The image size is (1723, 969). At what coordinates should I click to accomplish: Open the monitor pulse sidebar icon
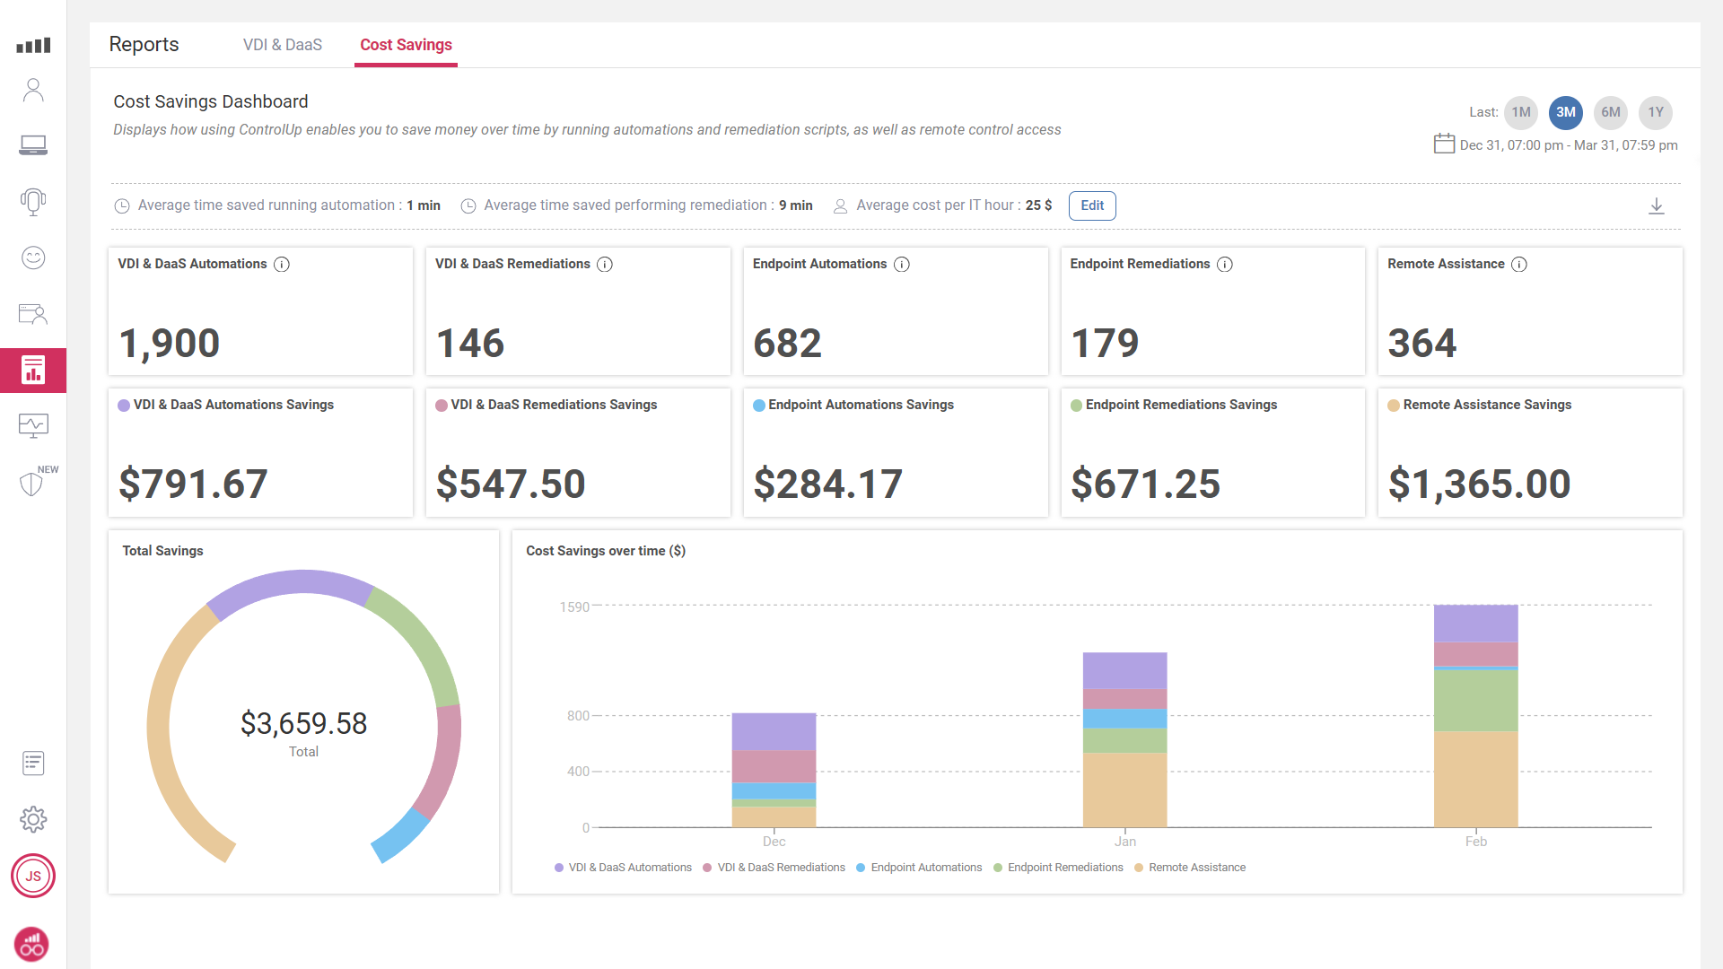pos(33,424)
